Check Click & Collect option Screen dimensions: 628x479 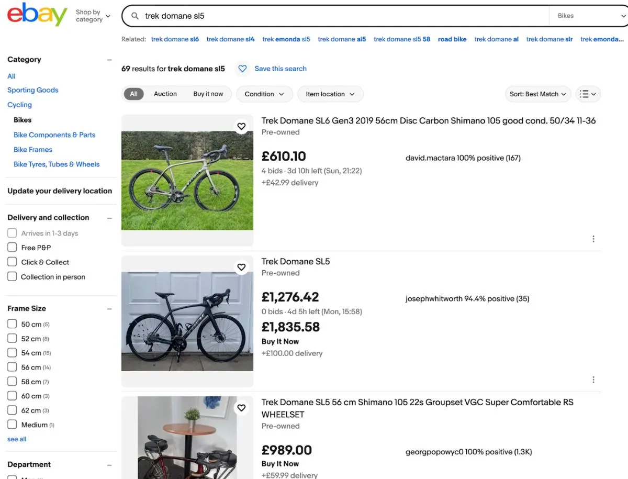pyautogui.click(x=12, y=262)
